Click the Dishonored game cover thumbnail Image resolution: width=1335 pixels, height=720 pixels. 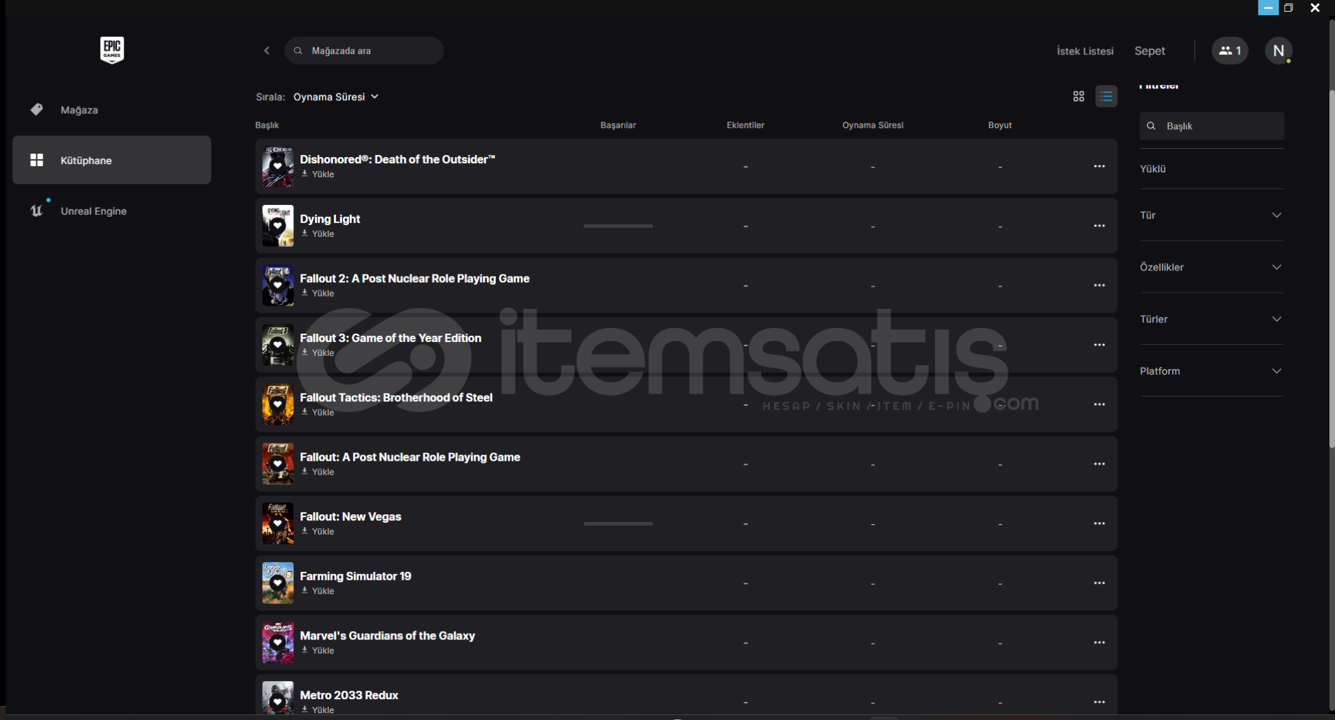click(277, 166)
